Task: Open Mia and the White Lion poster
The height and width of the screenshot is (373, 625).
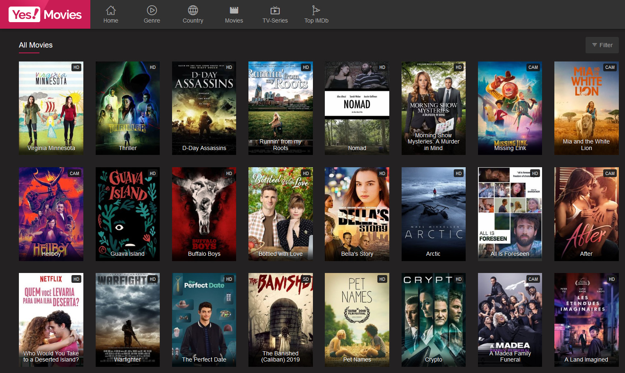Action: pos(586,108)
